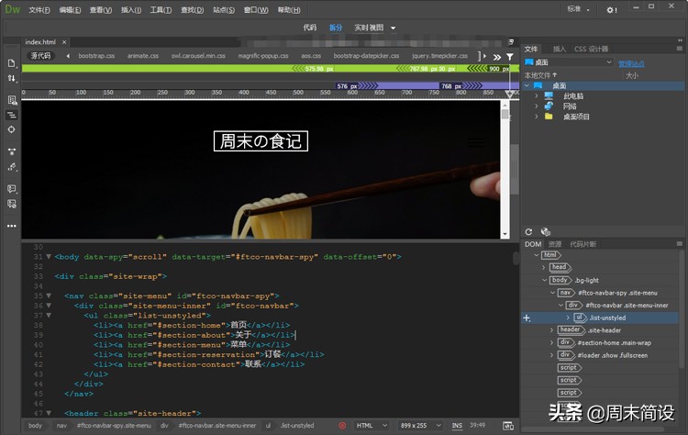Click the Live View options icon in left toolbar
The image size is (688, 435).
12,99
